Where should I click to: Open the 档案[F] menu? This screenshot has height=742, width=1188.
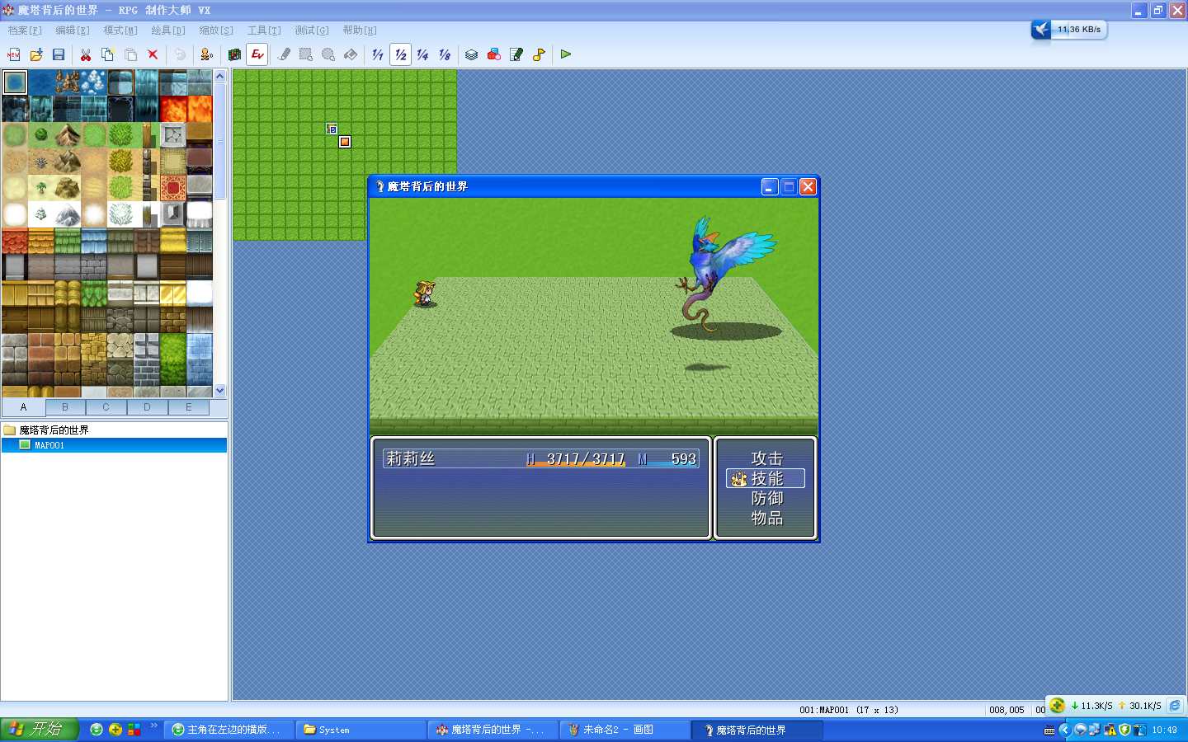(25, 31)
